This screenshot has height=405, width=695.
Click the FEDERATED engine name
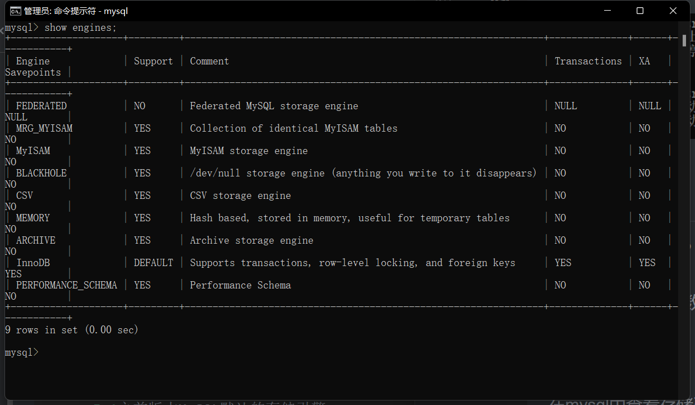[41, 106]
